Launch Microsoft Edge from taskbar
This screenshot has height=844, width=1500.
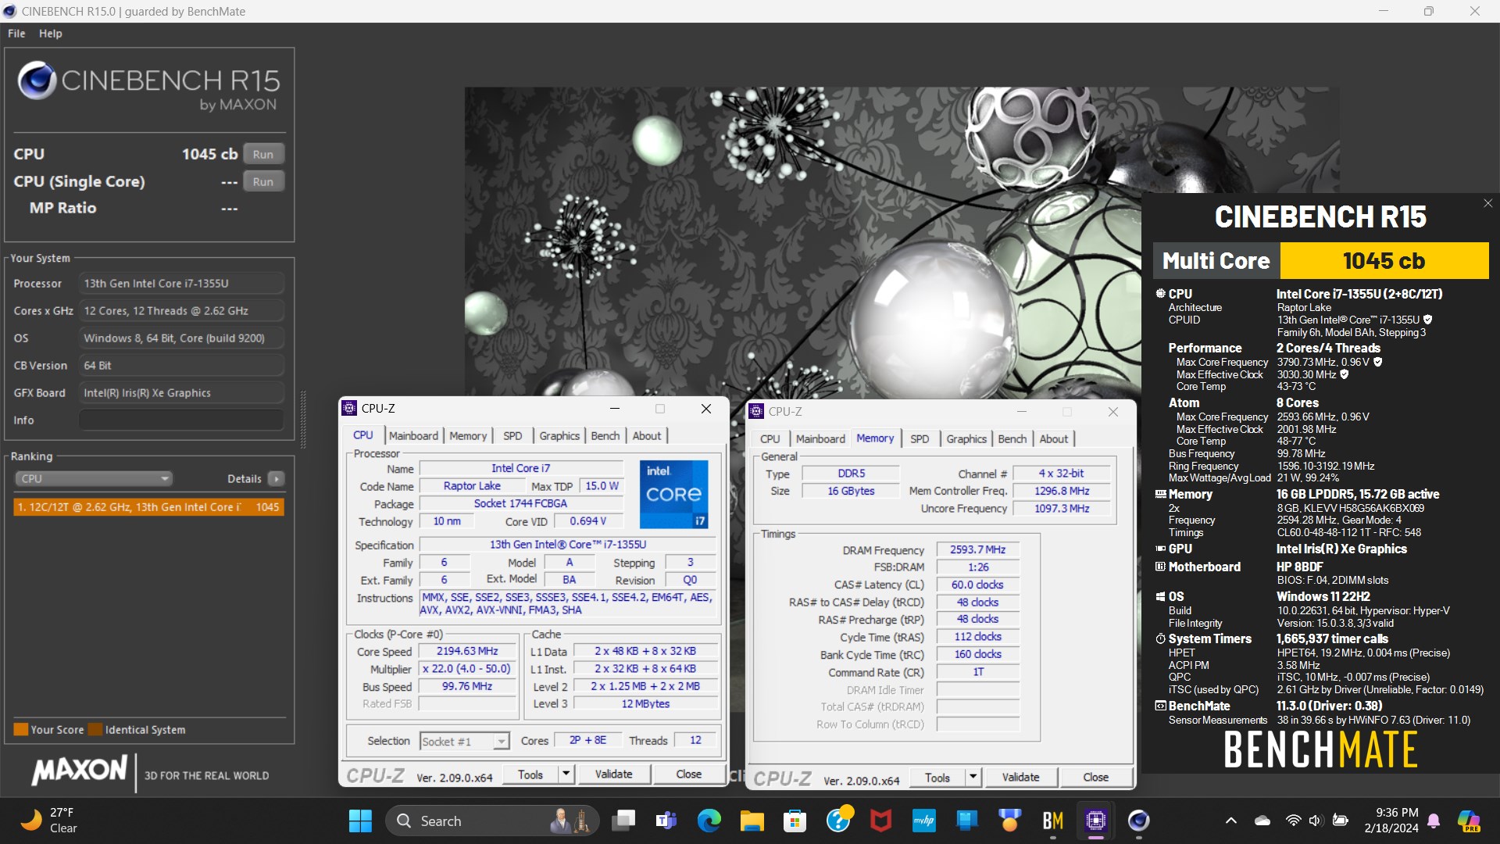pos(709,821)
